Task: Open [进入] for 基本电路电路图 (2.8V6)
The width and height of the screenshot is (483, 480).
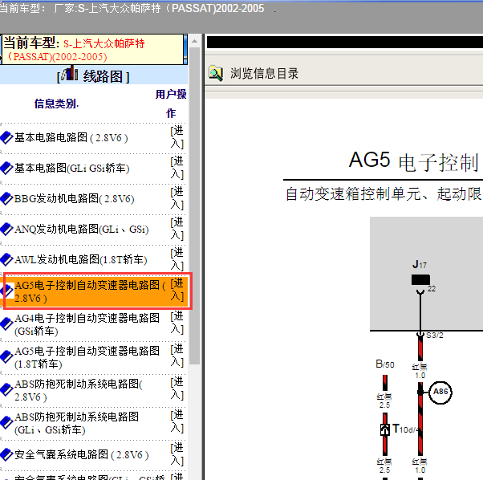Action: click(x=177, y=137)
